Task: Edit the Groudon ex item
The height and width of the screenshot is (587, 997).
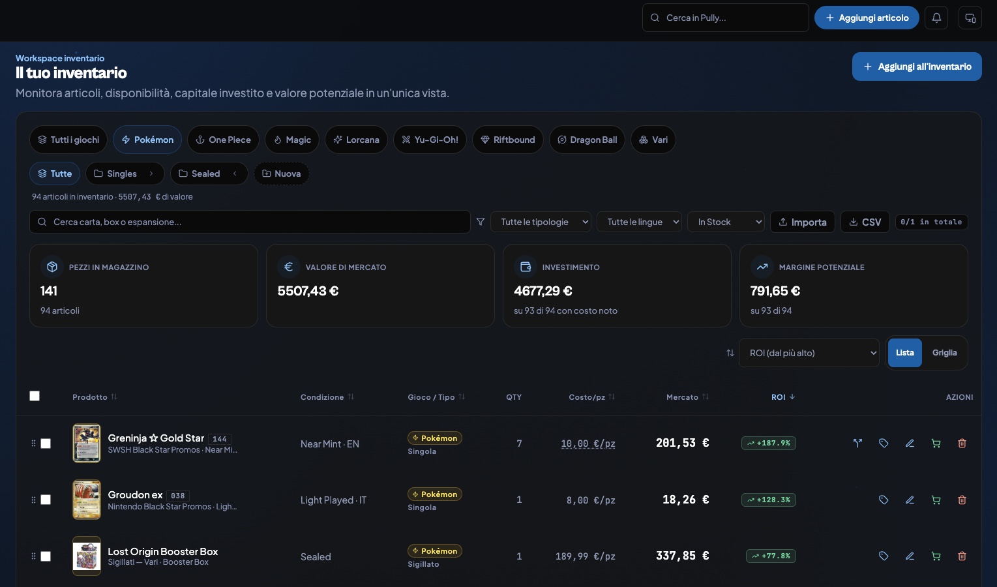Action: [910, 500]
